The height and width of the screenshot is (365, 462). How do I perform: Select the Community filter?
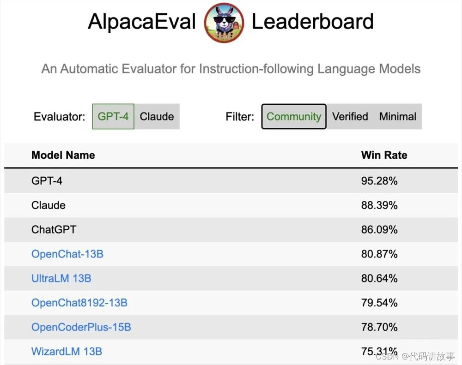[x=294, y=116]
